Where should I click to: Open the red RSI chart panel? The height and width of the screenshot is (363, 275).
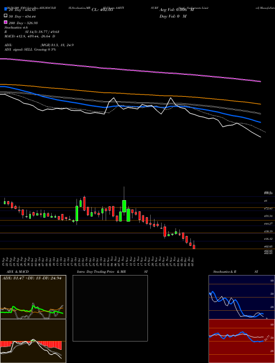[241, 341]
